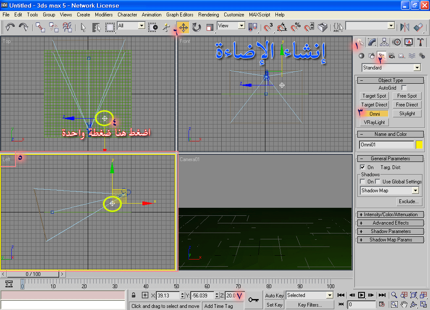Expand the Intensity/Color/Attenuation rollout
Viewport: 430px width, 310px height.
pos(391,215)
